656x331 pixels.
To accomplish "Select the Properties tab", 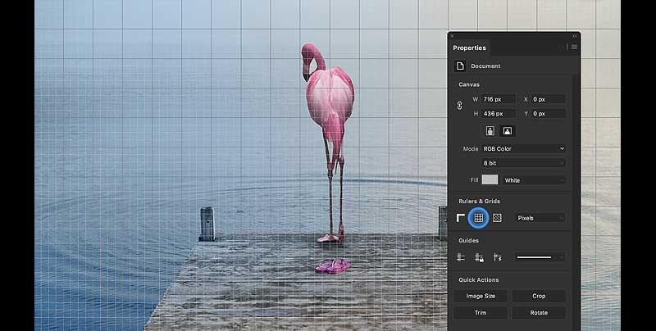I will click(469, 48).
